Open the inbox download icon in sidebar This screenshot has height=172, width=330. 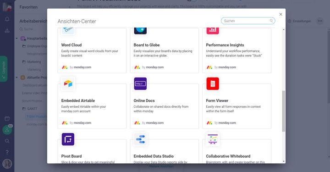[x=7, y=31]
